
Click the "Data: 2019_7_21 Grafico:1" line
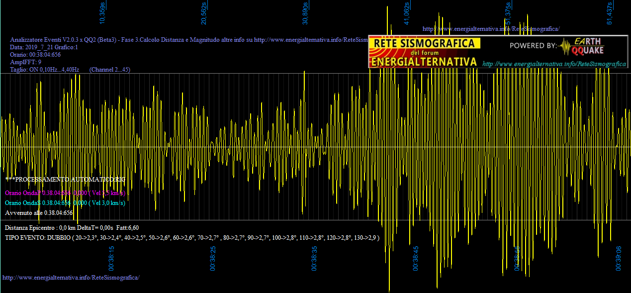44,47
